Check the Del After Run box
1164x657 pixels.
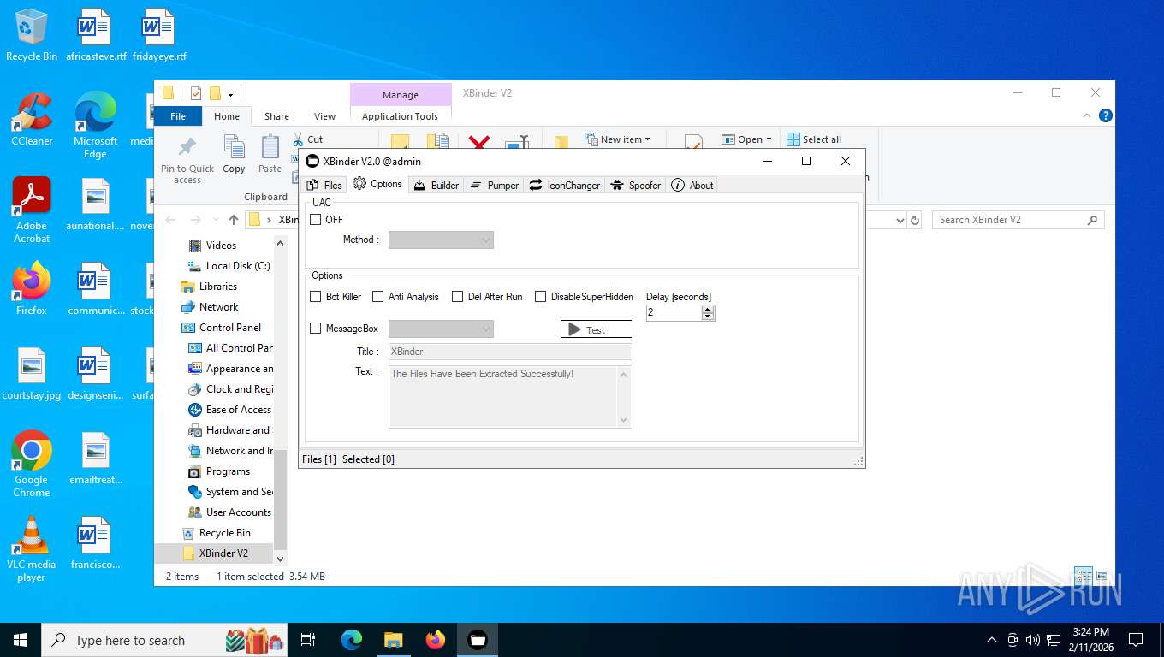(x=458, y=297)
